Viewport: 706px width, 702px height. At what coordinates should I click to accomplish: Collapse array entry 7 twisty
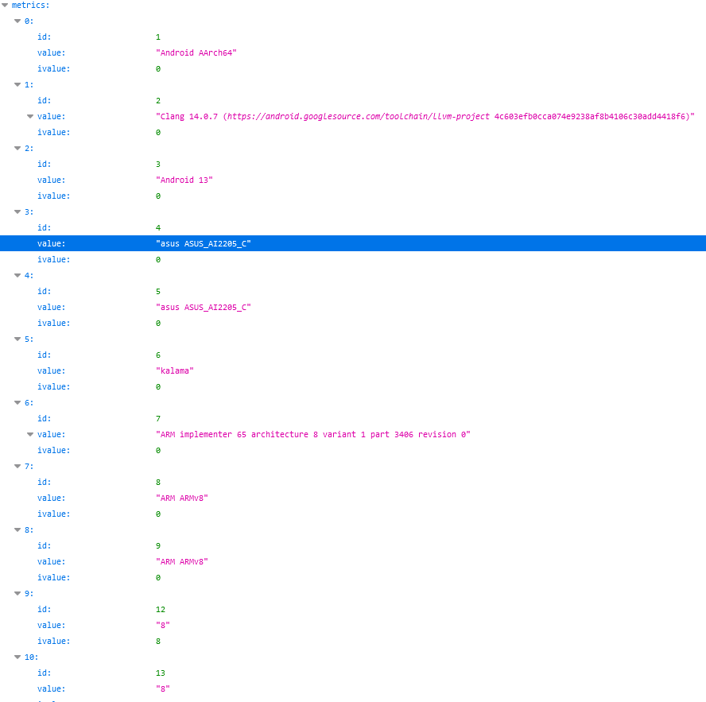tap(17, 466)
